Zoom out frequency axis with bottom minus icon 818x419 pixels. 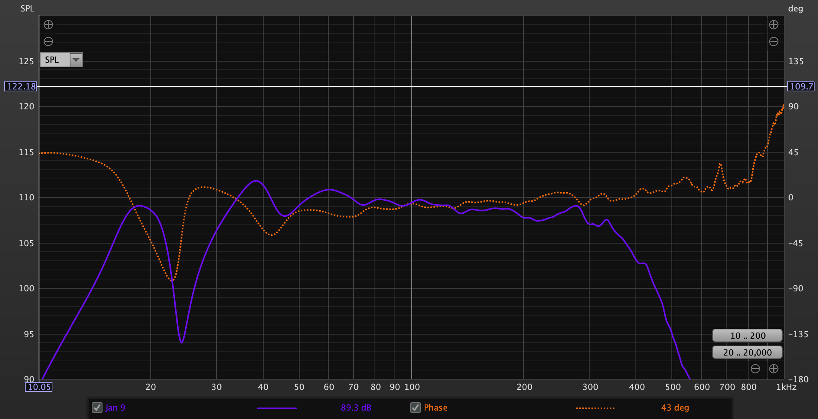tap(755, 369)
